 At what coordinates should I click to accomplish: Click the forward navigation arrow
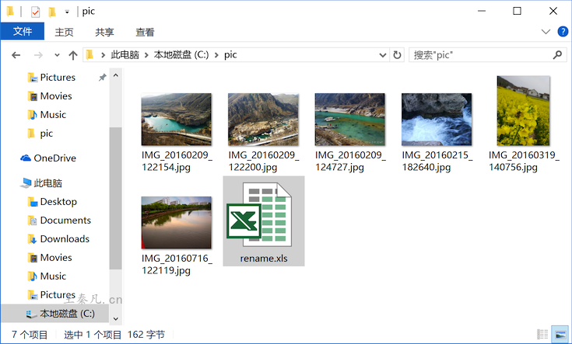click(38, 55)
